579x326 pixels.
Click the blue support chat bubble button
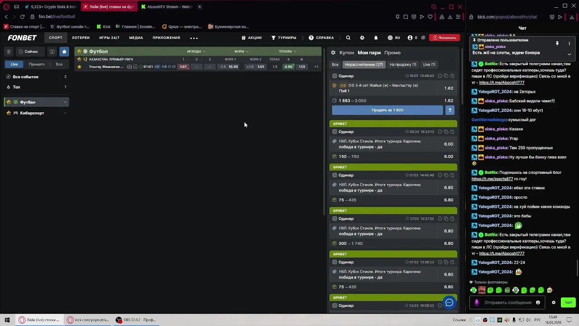click(449, 302)
